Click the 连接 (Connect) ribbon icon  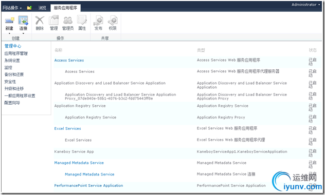coord(23,21)
